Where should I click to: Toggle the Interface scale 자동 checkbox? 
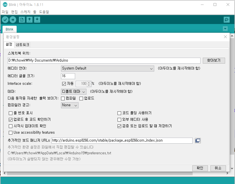(x=64, y=84)
